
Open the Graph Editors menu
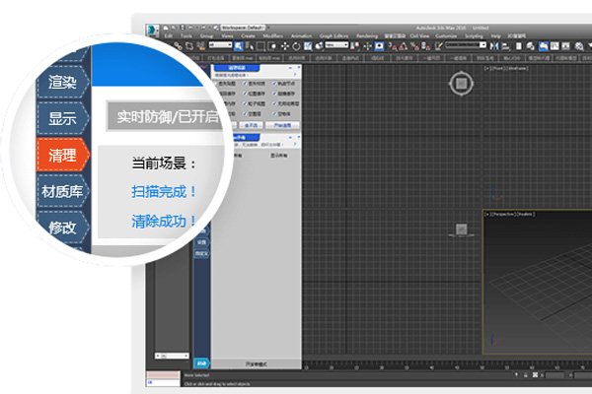[x=333, y=35]
